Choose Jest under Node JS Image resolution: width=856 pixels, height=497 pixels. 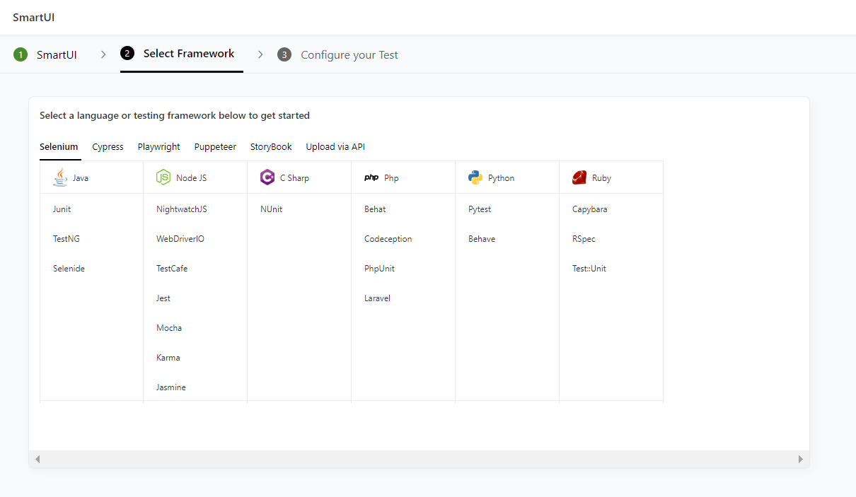[x=163, y=298]
